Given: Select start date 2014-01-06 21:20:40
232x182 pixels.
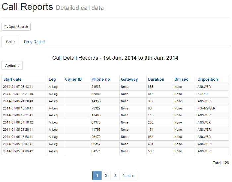Looking at the screenshot, I should pos(18,101).
